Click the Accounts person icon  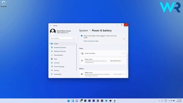point(52,63)
